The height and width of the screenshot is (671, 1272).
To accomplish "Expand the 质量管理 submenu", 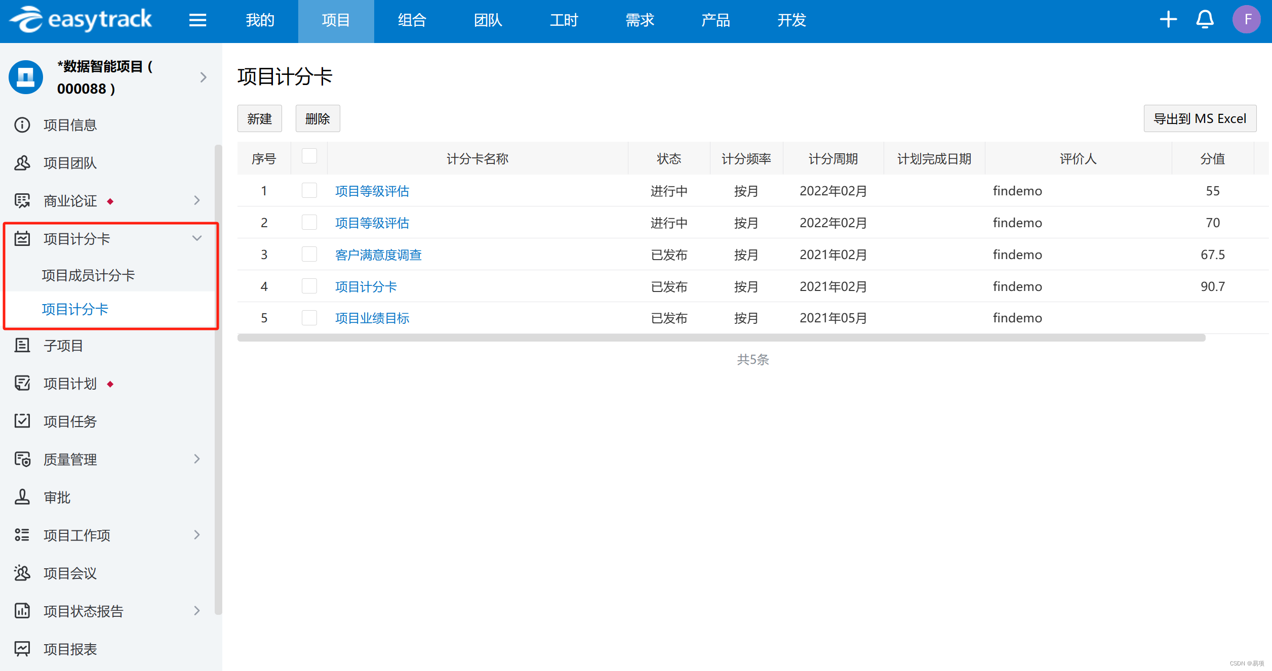I will tap(197, 459).
